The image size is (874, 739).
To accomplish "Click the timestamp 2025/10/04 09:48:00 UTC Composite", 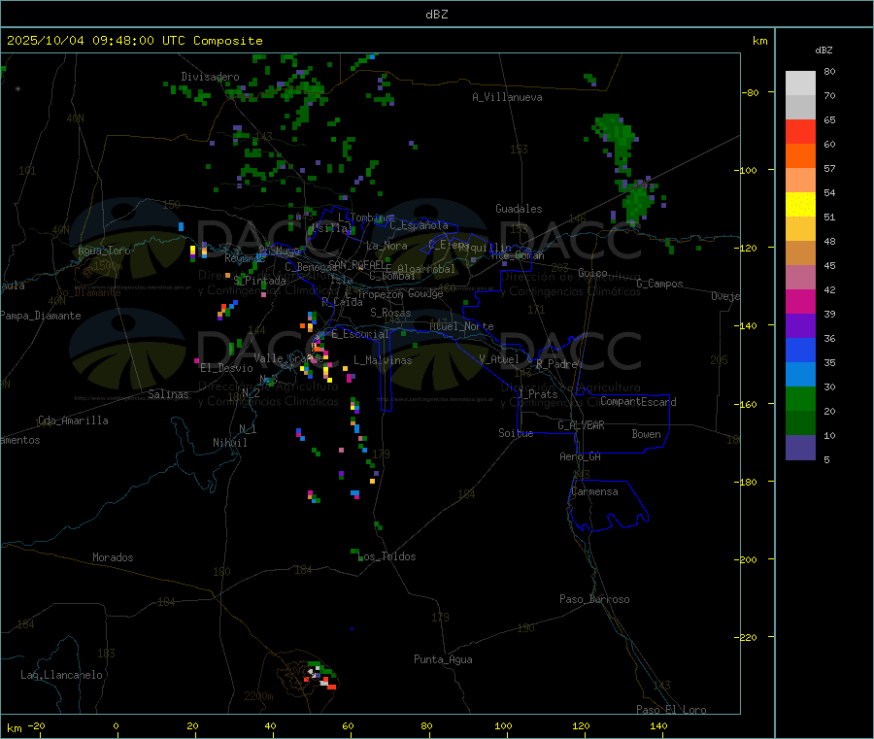I will point(134,41).
